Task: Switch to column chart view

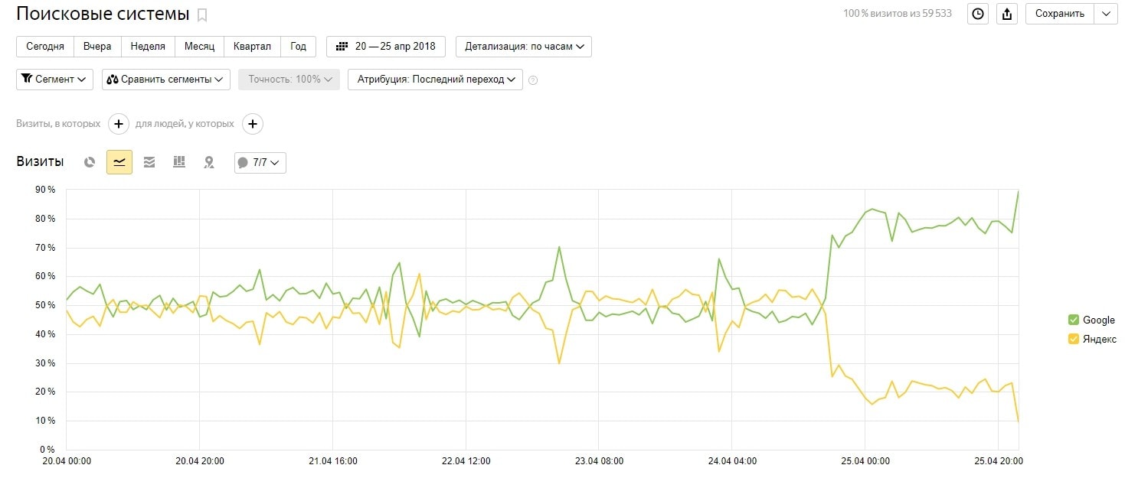Action: [179, 162]
